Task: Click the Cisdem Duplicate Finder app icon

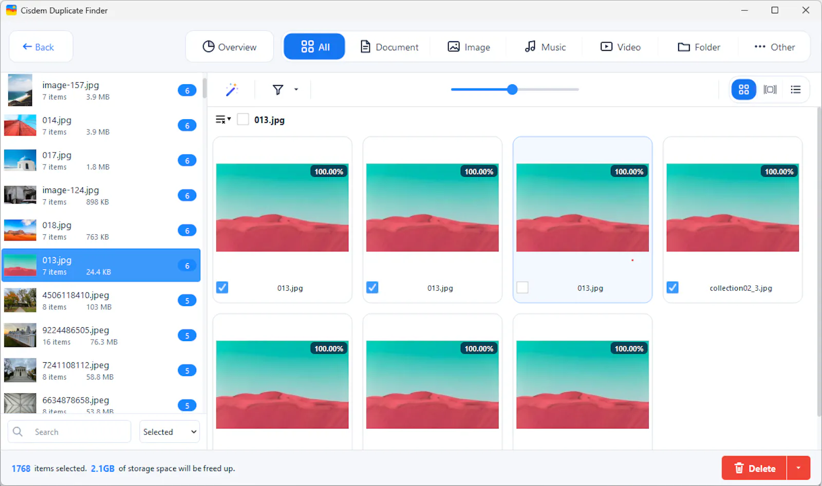Action: coord(11,10)
